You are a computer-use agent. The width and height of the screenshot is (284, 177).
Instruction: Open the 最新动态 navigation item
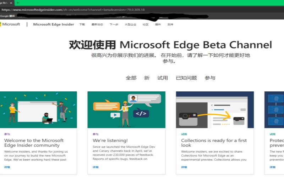(x=97, y=24)
